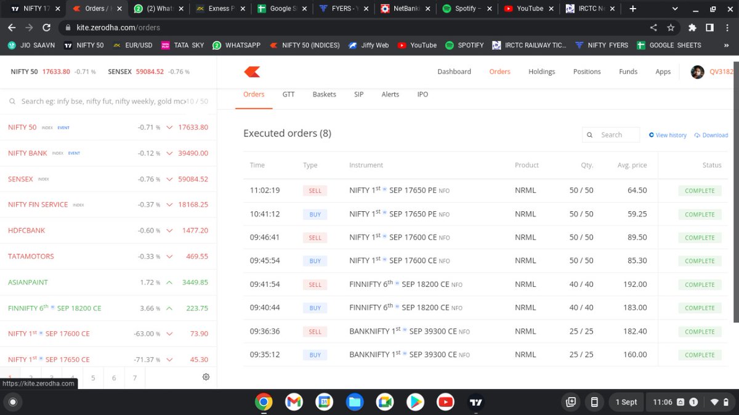This screenshot has width=739, height=415.
Task: Open the Play Store shelf icon
Action: [415, 402]
